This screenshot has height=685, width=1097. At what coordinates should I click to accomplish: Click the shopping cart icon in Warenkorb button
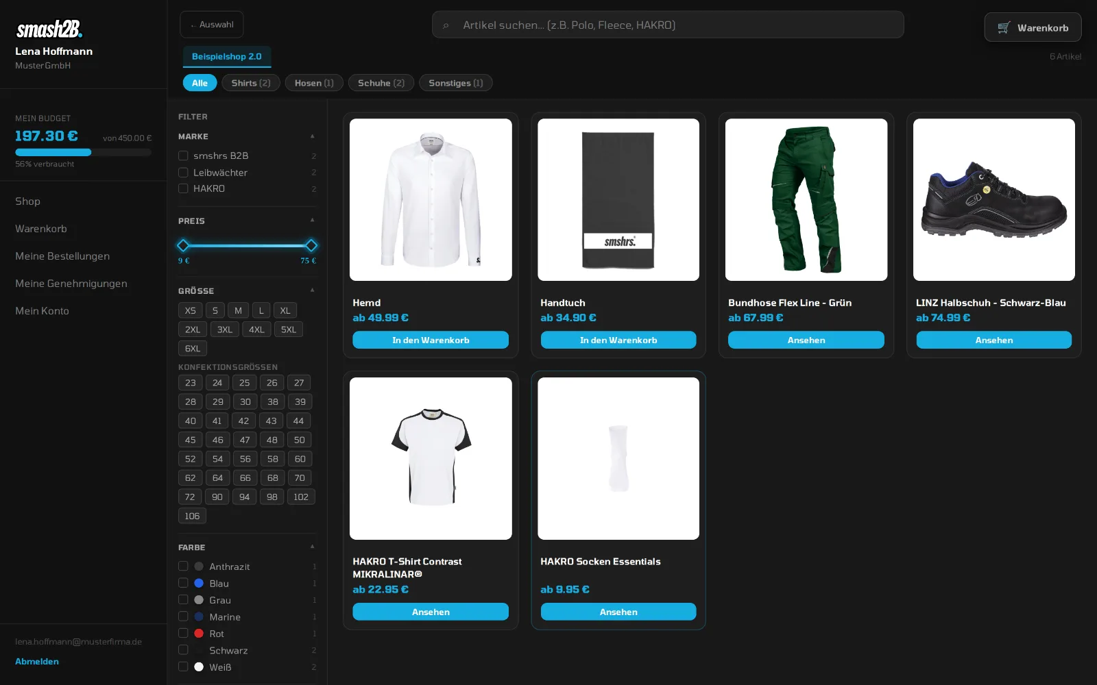tap(1004, 27)
